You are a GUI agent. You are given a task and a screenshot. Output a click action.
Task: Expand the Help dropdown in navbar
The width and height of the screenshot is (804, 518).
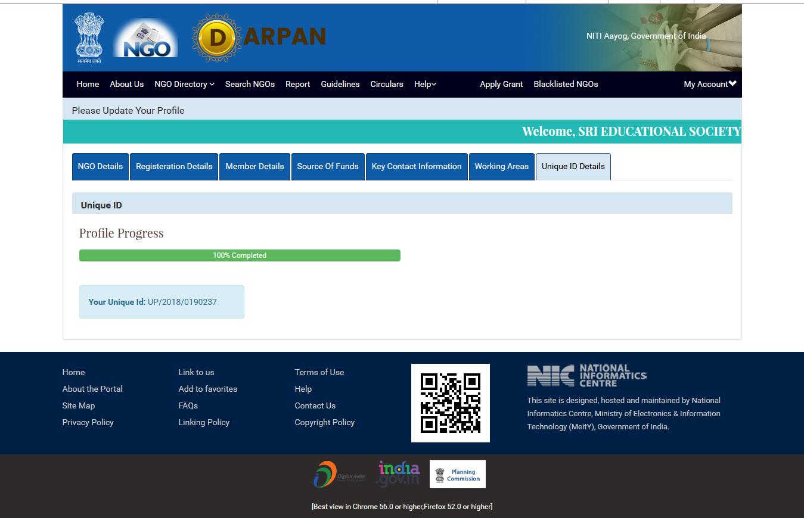(x=425, y=85)
